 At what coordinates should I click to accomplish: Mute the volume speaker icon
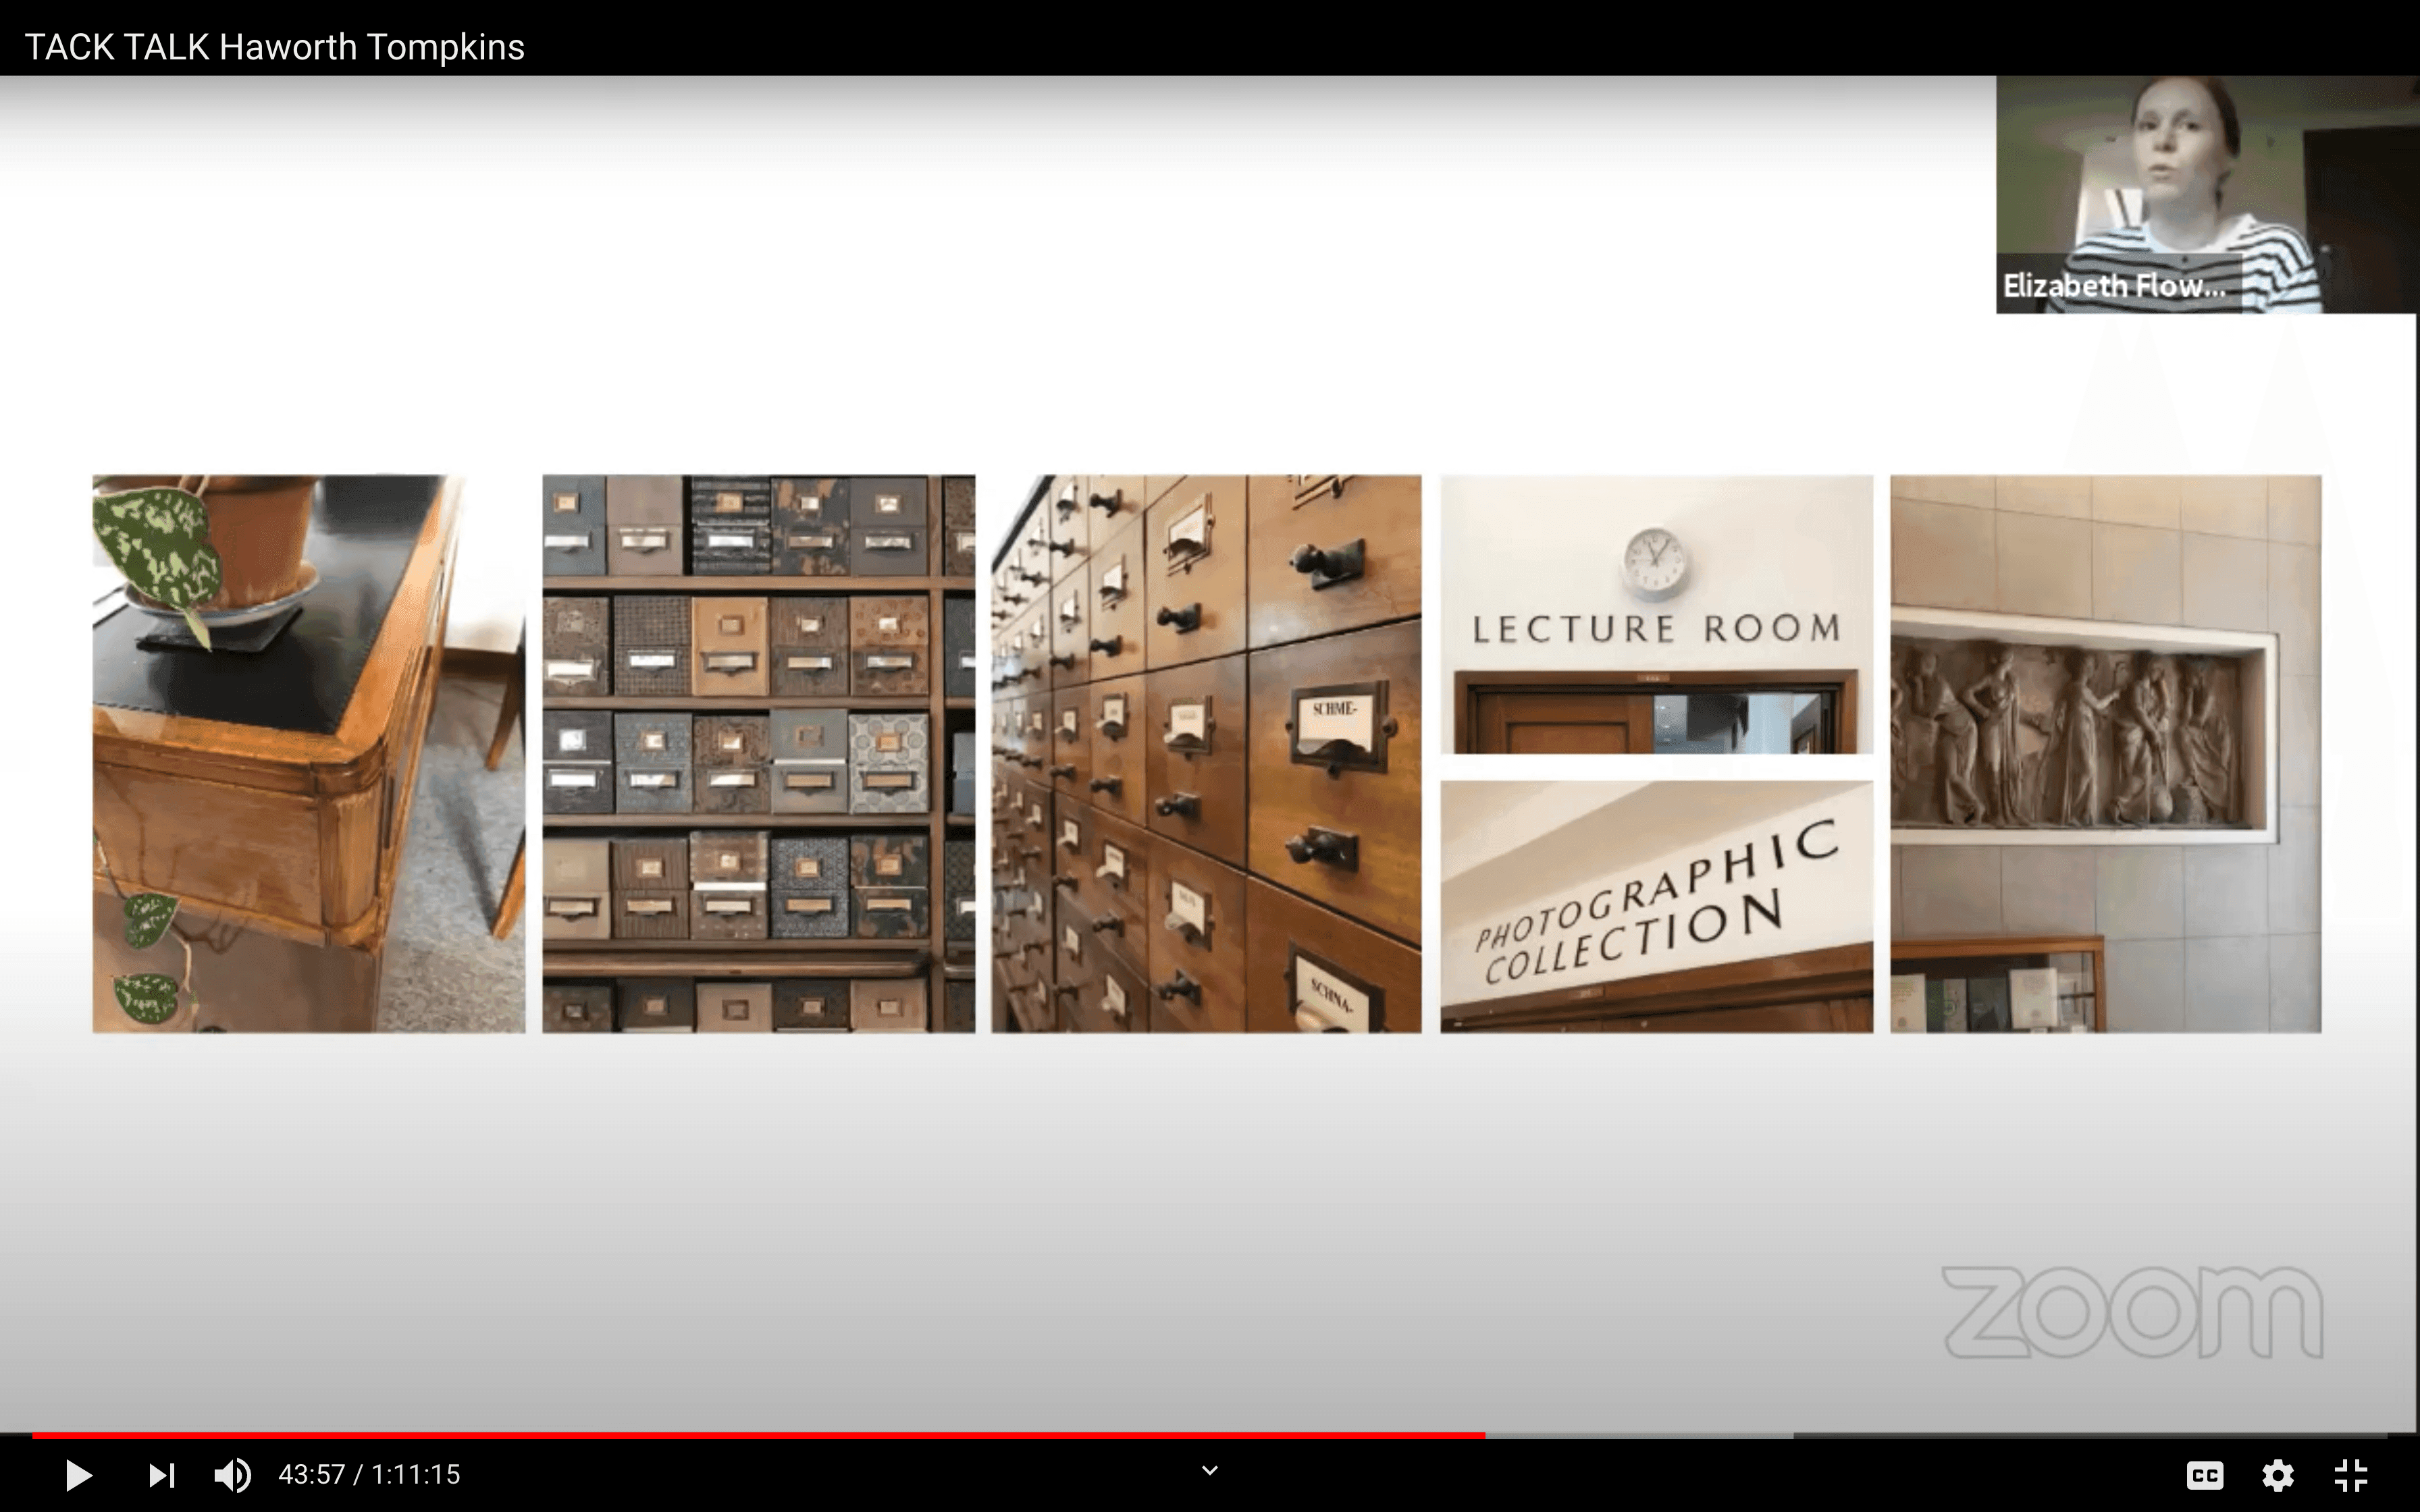click(x=233, y=1474)
